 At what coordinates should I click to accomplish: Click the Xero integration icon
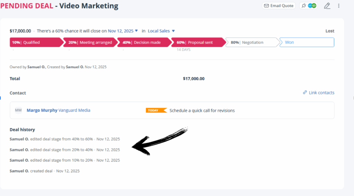coord(310,6)
